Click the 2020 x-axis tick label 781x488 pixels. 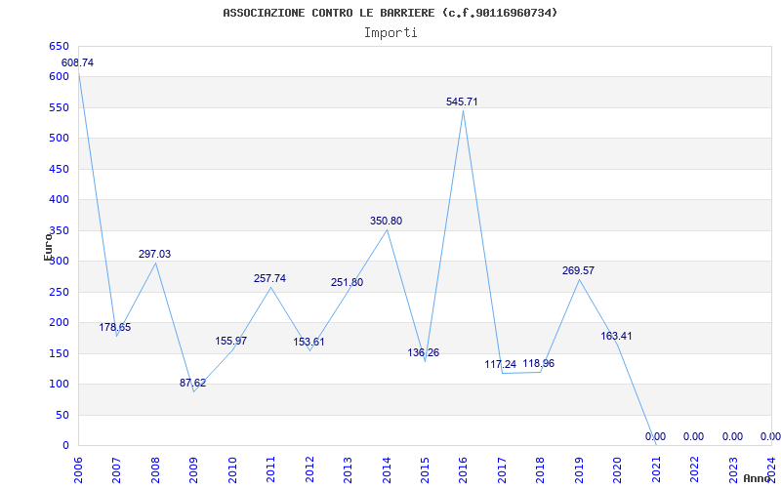click(618, 470)
